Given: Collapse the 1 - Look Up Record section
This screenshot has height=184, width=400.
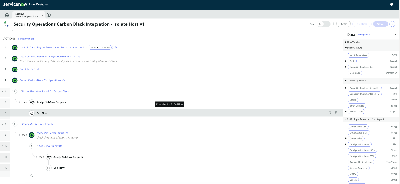Looking at the screenshot, I should (x=346, y=80).
